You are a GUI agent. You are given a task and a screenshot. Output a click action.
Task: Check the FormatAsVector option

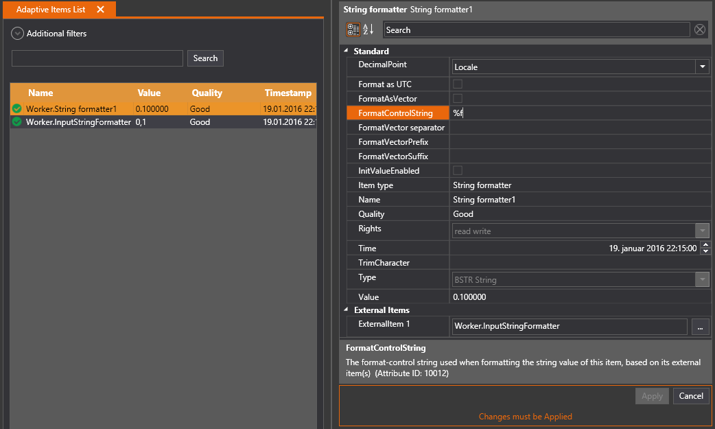pos(457,98)
